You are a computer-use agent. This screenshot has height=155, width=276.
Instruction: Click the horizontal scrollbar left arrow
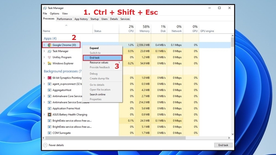pyautogui.click(x=43, y=138)
